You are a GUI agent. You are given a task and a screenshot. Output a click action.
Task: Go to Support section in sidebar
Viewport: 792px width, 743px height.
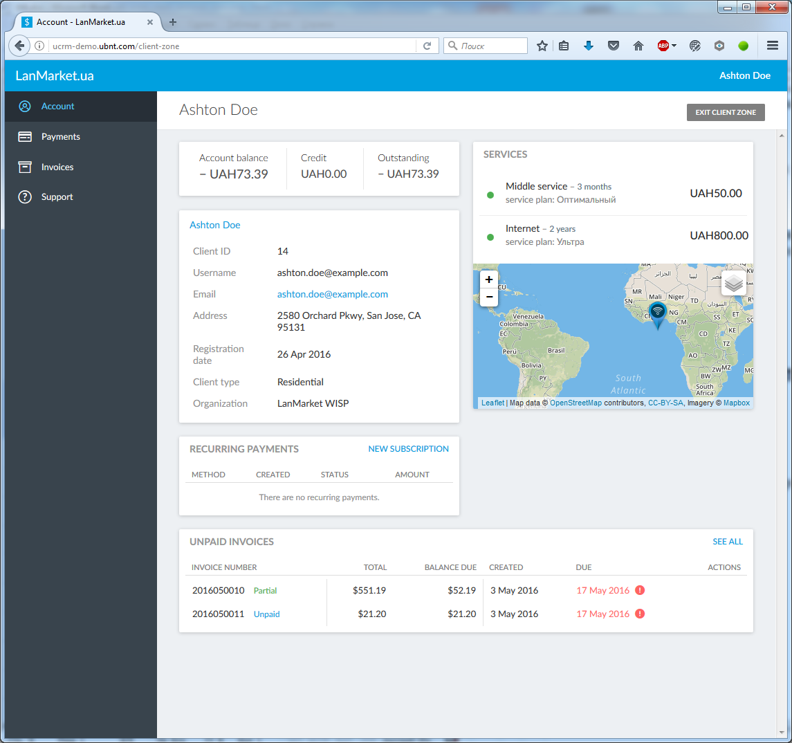(57, 197)
